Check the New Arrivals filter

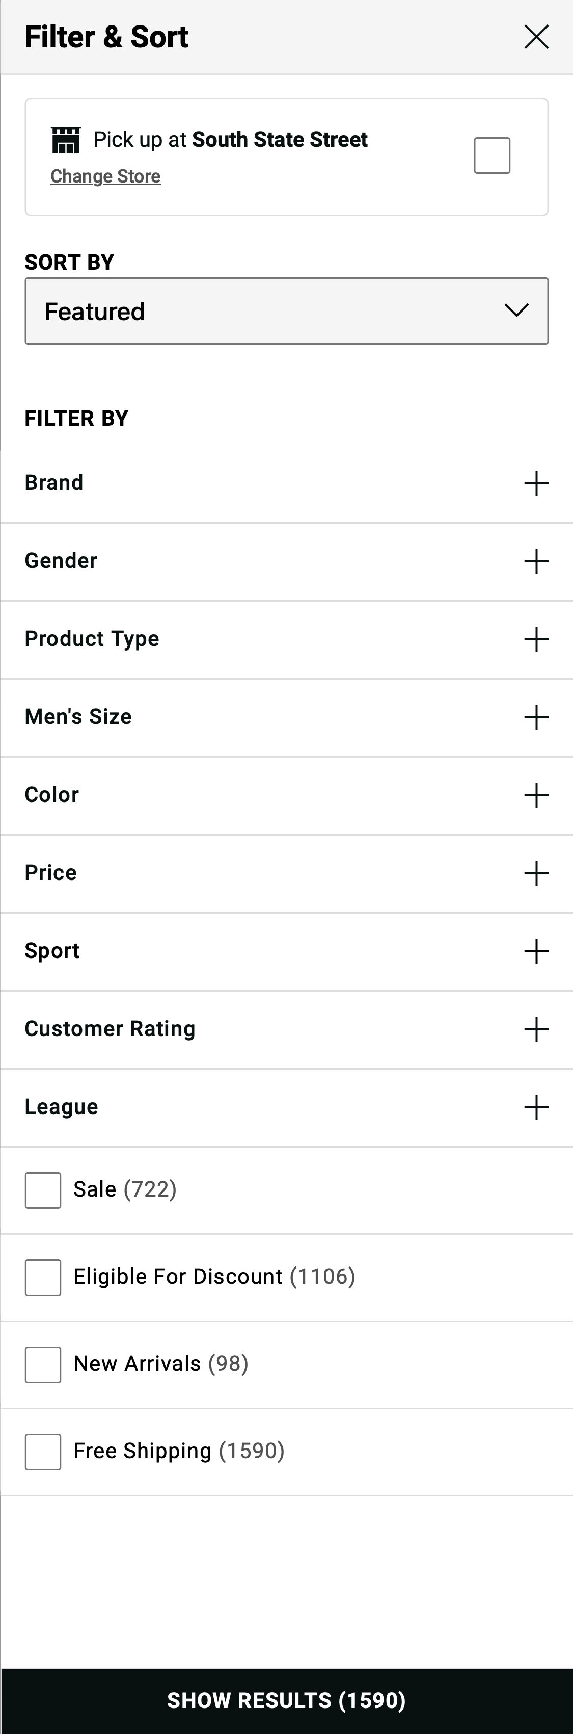tap(42, 1364)
